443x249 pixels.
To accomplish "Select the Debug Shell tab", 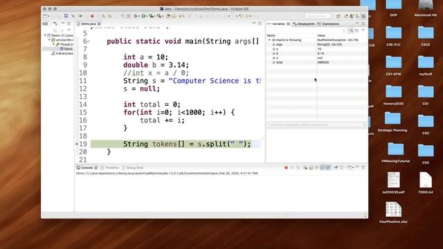I will 132,167.
